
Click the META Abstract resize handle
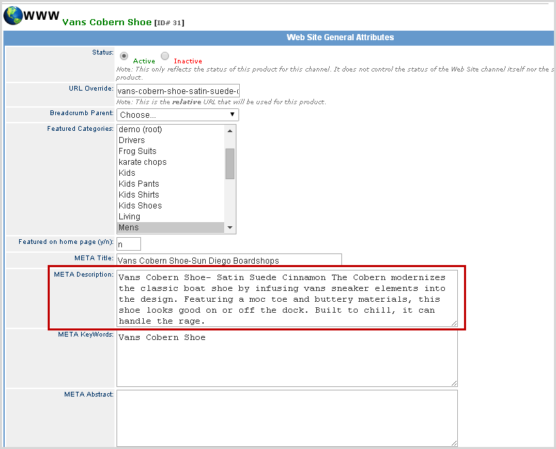tap(454, 443)
